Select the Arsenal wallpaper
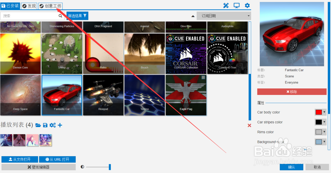The width and height of the screenshot is (331, 173). tap(145, 27)
